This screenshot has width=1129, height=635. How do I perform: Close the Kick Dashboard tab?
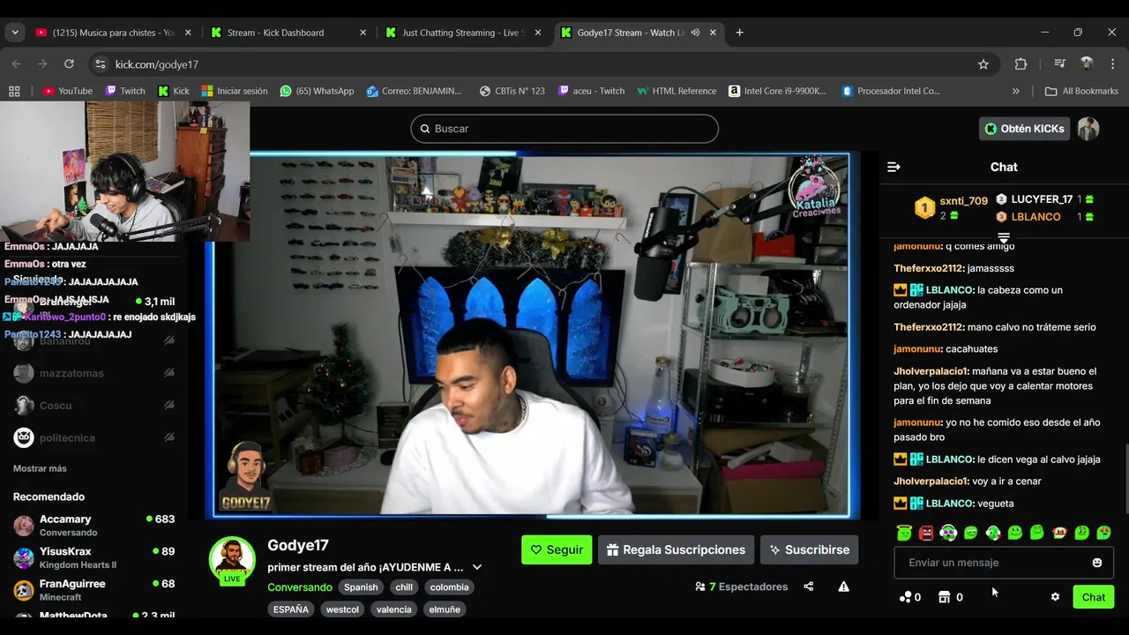tap(363, 33)
